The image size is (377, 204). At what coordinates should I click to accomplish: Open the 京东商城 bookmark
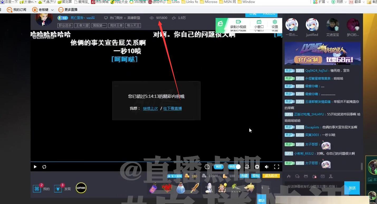point(100,2)
